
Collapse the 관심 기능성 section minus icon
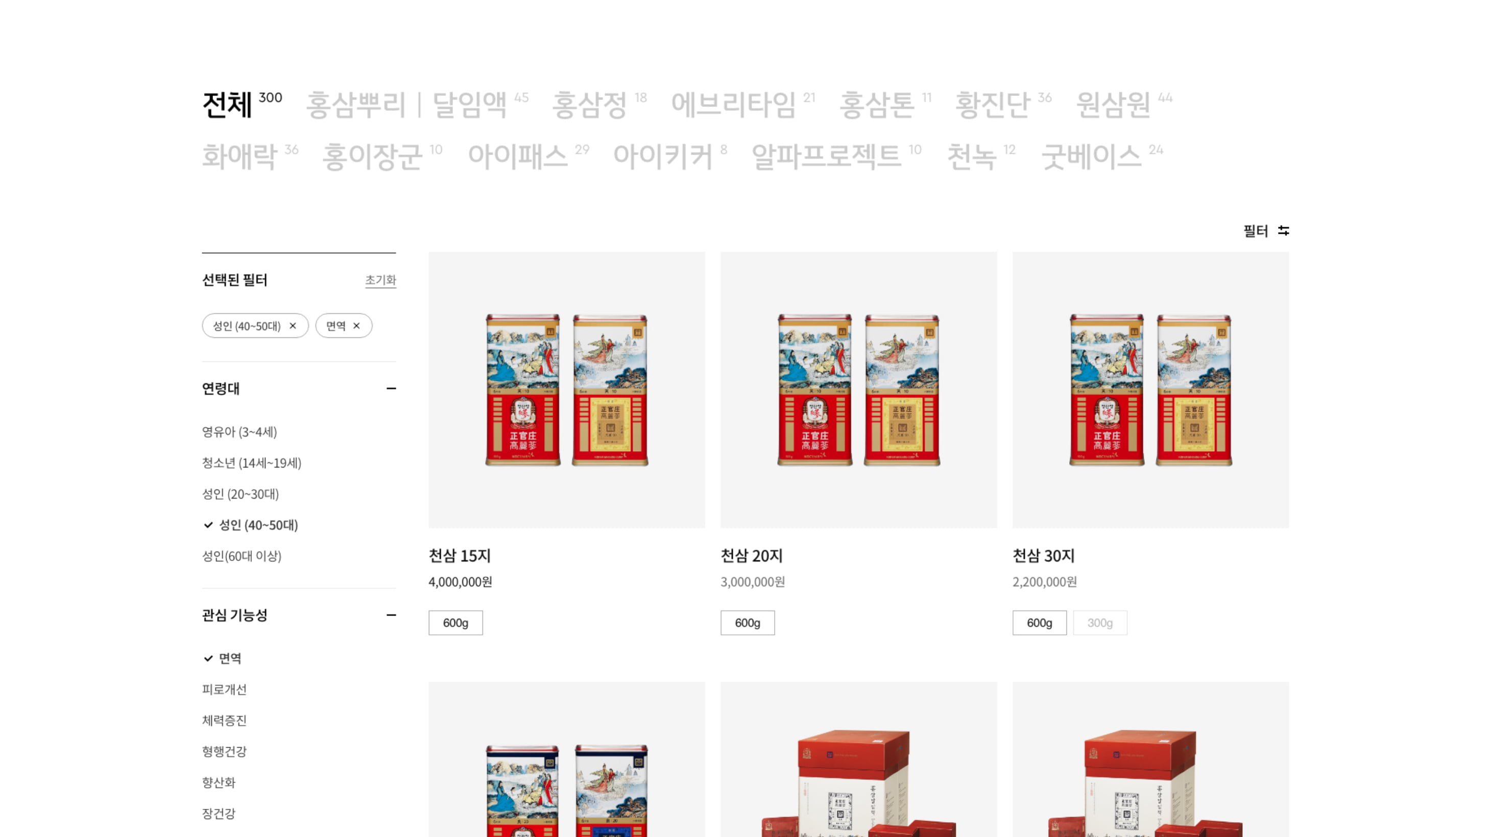click(391, 615)
